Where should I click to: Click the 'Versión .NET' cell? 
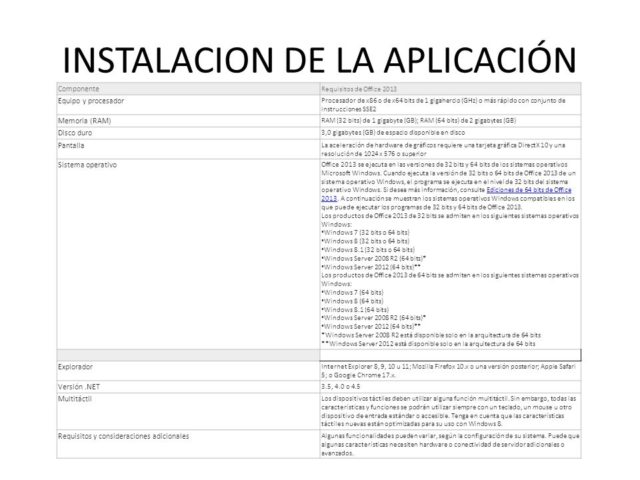188,387
